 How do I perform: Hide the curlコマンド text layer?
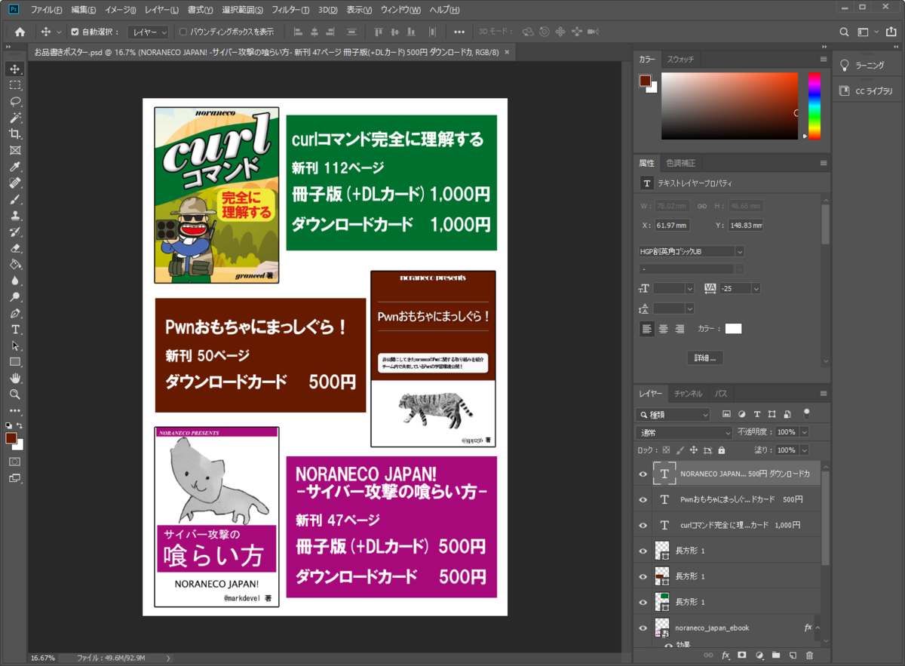(x=643, y=525)
